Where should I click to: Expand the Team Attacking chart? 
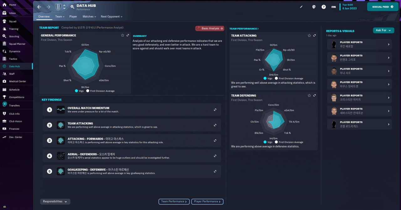(315, 35)
